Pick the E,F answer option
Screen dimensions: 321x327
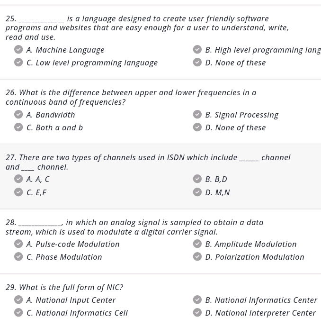36,192
